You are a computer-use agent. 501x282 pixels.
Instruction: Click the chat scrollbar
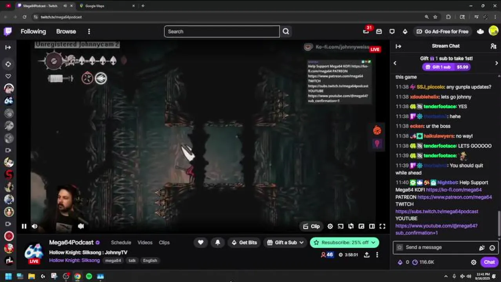point(499,223)
